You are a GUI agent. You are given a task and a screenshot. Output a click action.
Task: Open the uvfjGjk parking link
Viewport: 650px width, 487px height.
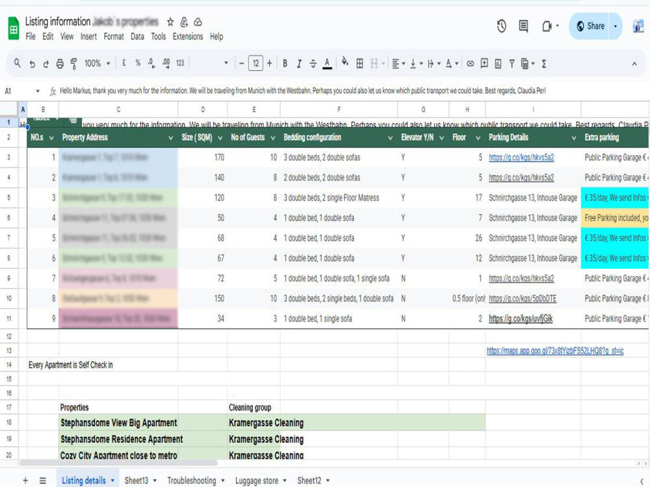521,319
